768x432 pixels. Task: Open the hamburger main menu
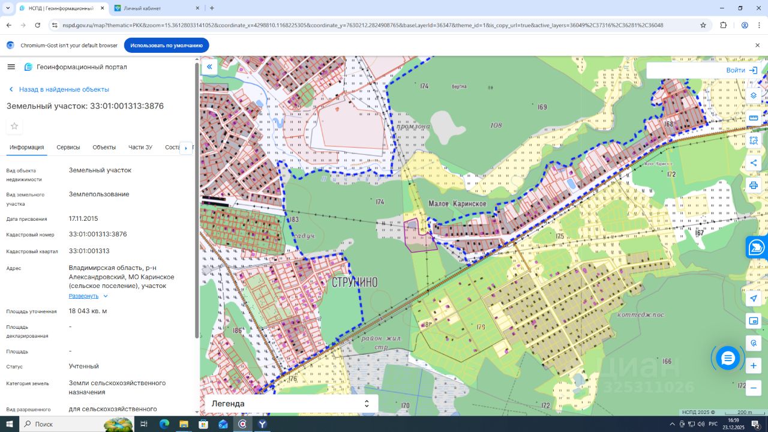tap(11, 67)
